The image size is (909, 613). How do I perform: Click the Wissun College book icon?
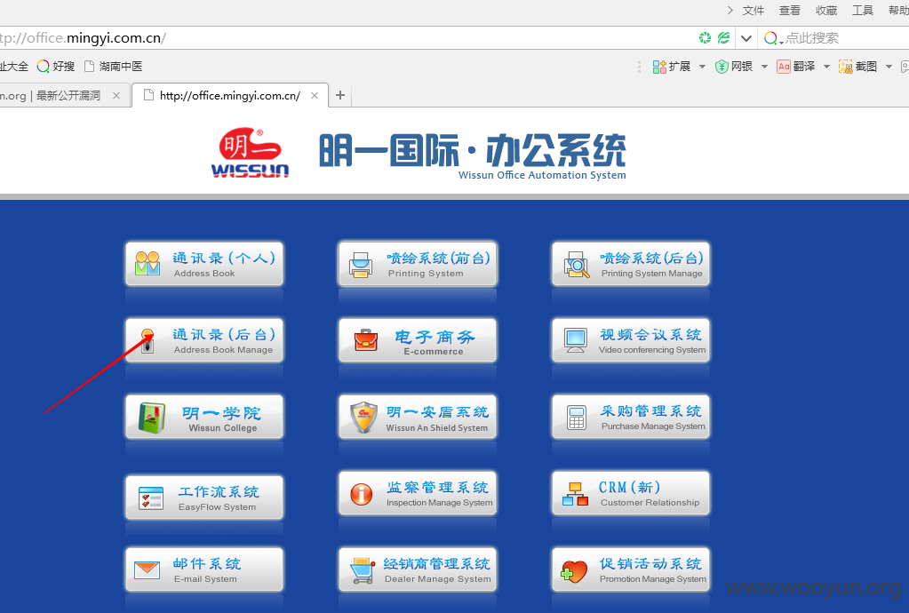coord(152,418)
